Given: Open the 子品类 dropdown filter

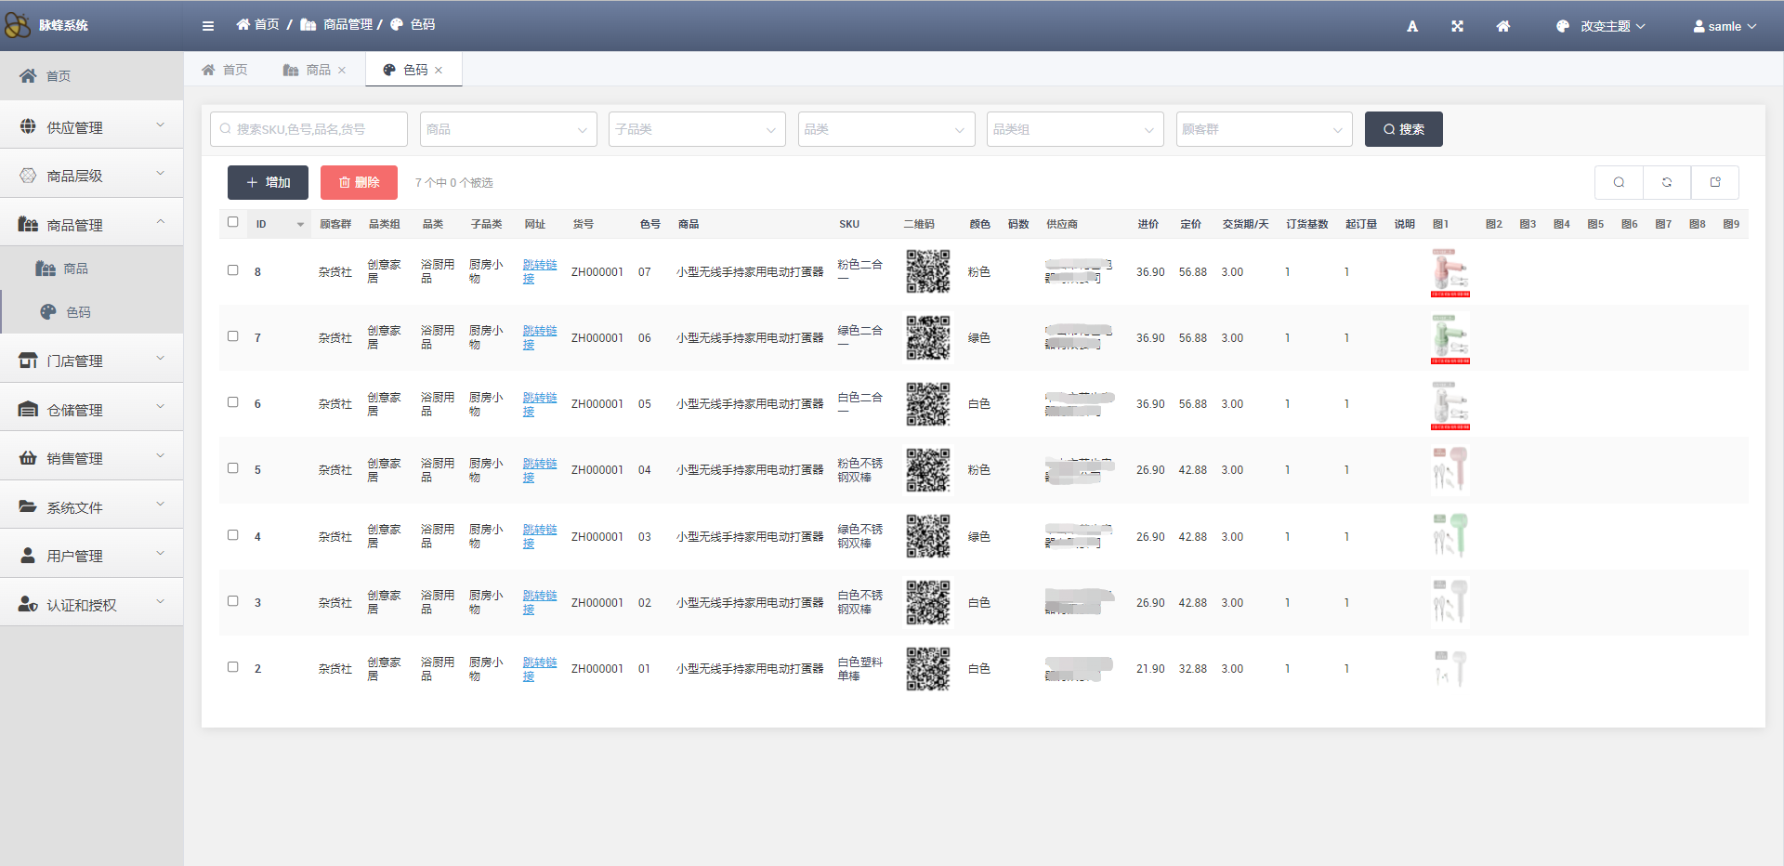Looking at the screenshot, I should (x=696, y=129).
